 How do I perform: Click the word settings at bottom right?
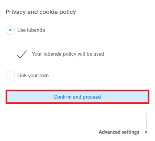[130, 132]
